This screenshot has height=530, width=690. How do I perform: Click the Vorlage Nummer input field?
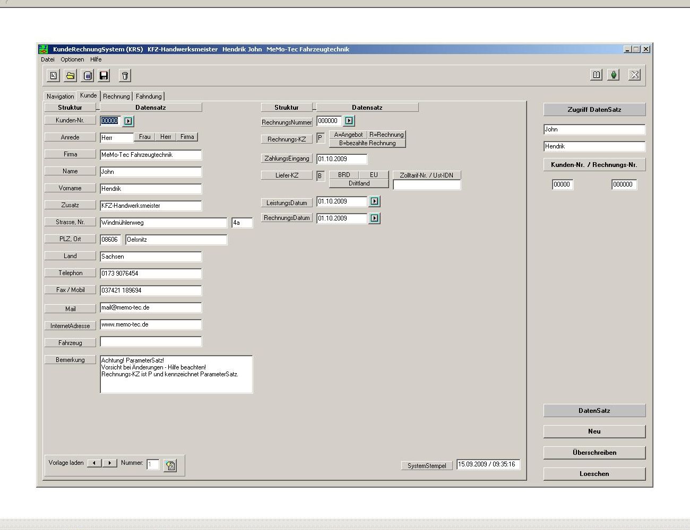(153, 464)
